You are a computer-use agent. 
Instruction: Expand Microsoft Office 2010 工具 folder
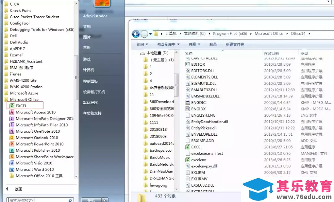[x=36, y=176]
